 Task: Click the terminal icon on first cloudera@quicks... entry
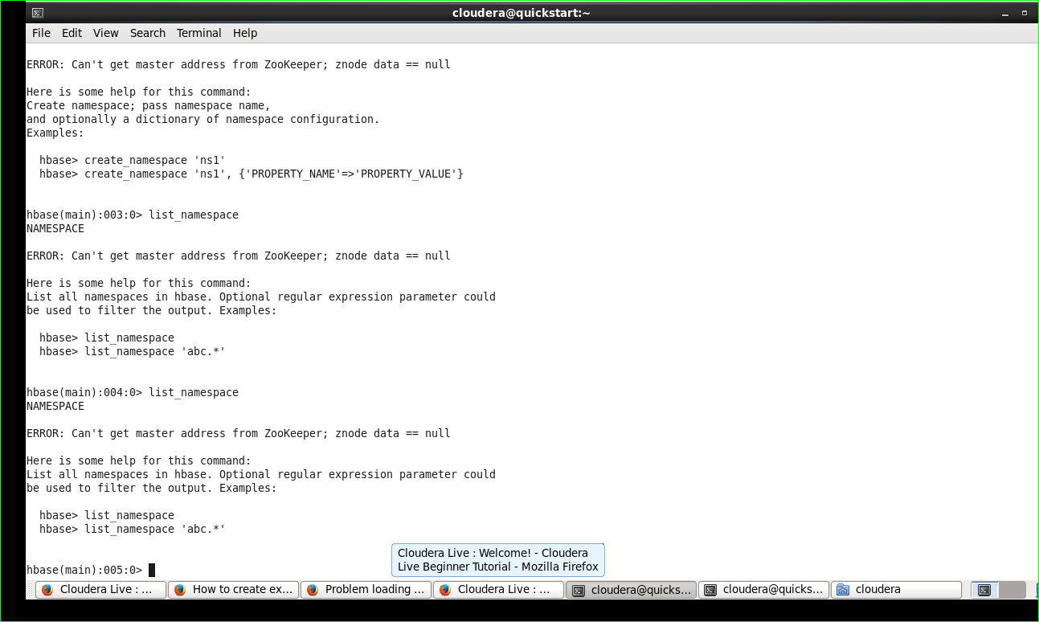click(x=578, y=589)
